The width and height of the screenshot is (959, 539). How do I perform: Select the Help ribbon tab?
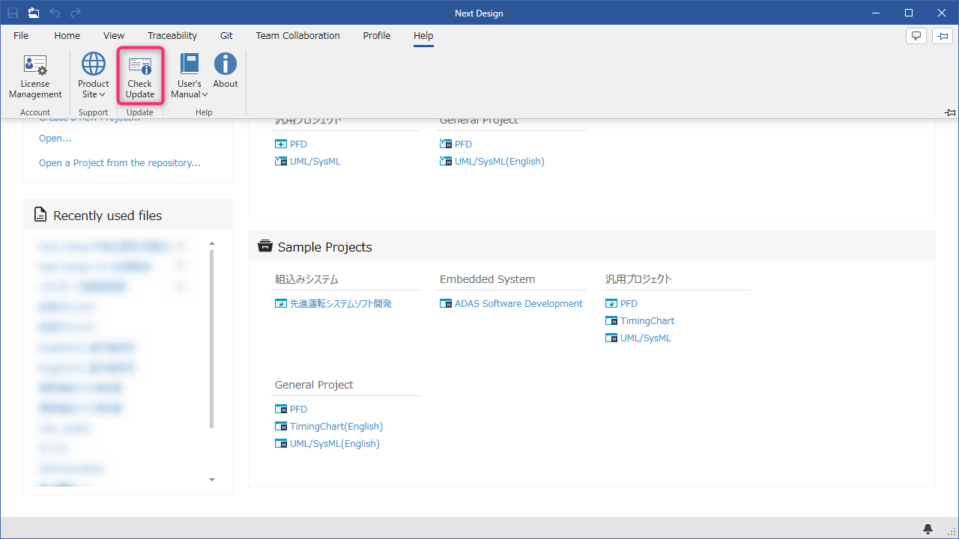point(423,36)
